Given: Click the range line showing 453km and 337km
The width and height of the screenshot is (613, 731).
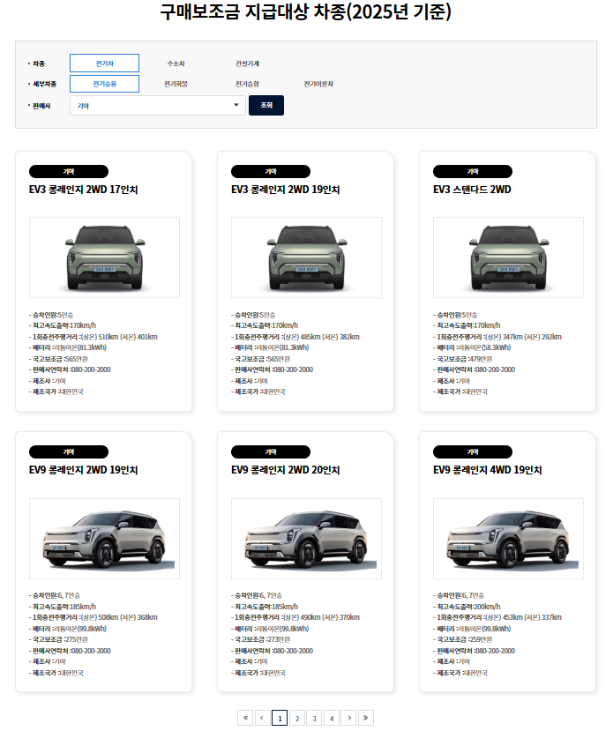Looking at the screenshot, I should 497,617.
